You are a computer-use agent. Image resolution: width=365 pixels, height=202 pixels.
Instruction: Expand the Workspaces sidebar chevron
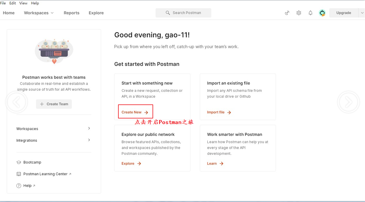pyautogui.click(x=89, y=128)
